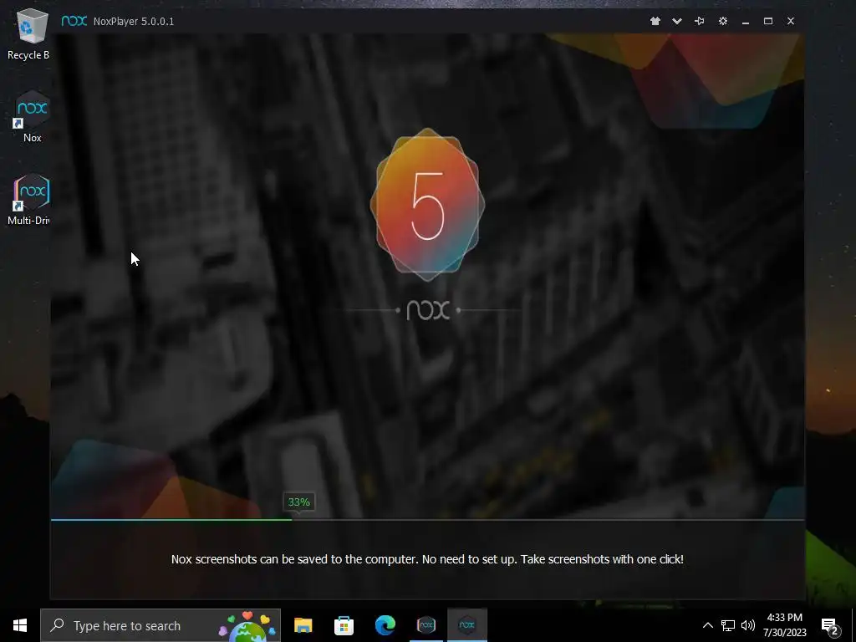Show hidden system tray icons

click(x=707, y=625)
